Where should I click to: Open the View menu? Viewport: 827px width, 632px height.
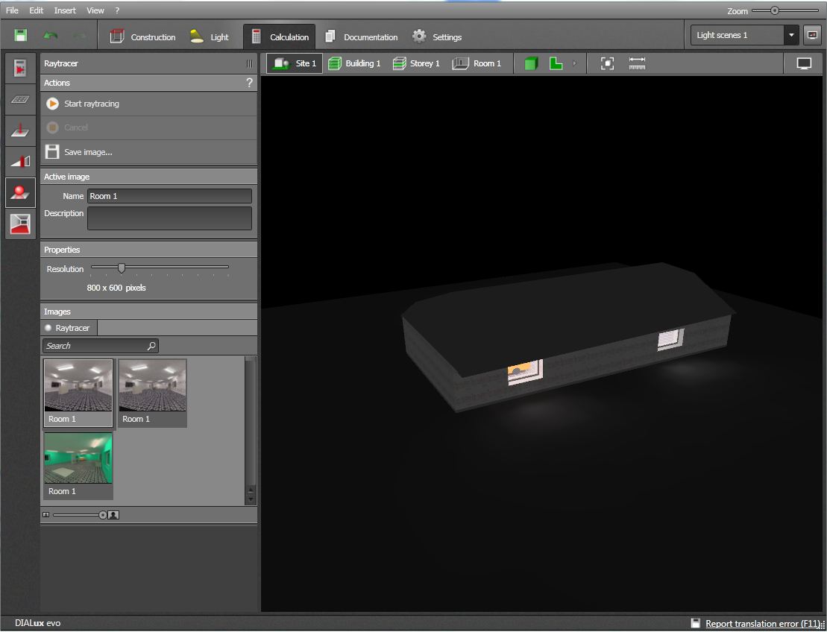tap(95, 10)
